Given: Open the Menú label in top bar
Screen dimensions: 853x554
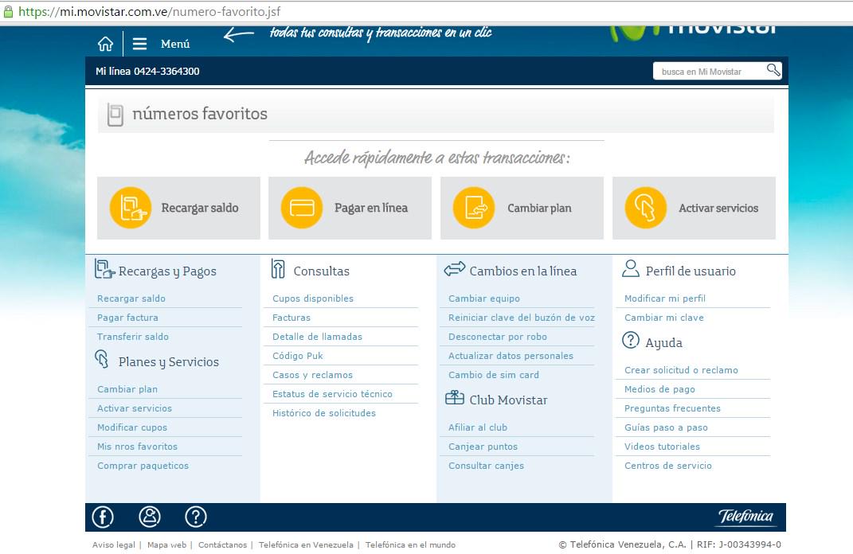Looking at the screenshot, I should coord(175,44).
